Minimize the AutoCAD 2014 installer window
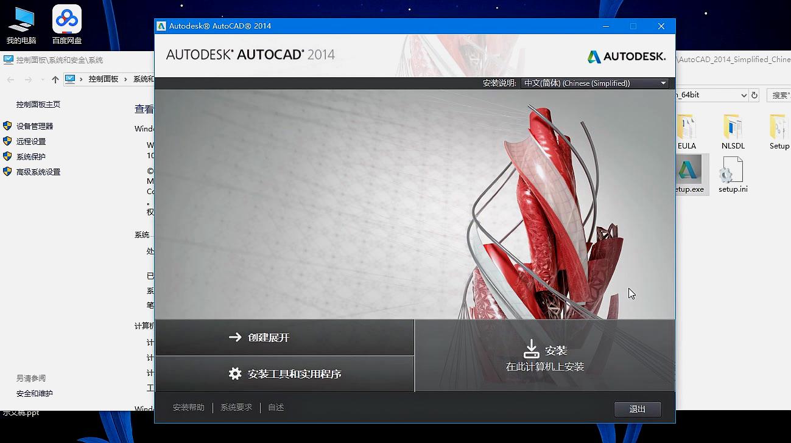Image resolution: width=791 pixels, height=443 pixels. coord(606,26)
